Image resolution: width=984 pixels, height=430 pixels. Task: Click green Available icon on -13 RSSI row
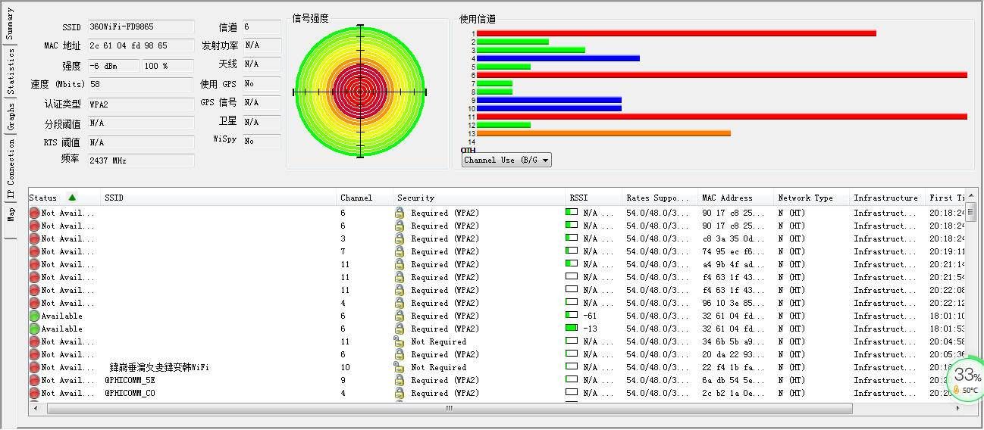click(34, 329)
